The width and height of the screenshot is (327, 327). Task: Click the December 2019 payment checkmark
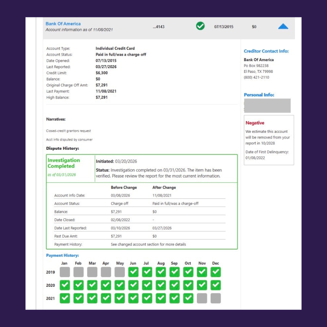[215, 272]
